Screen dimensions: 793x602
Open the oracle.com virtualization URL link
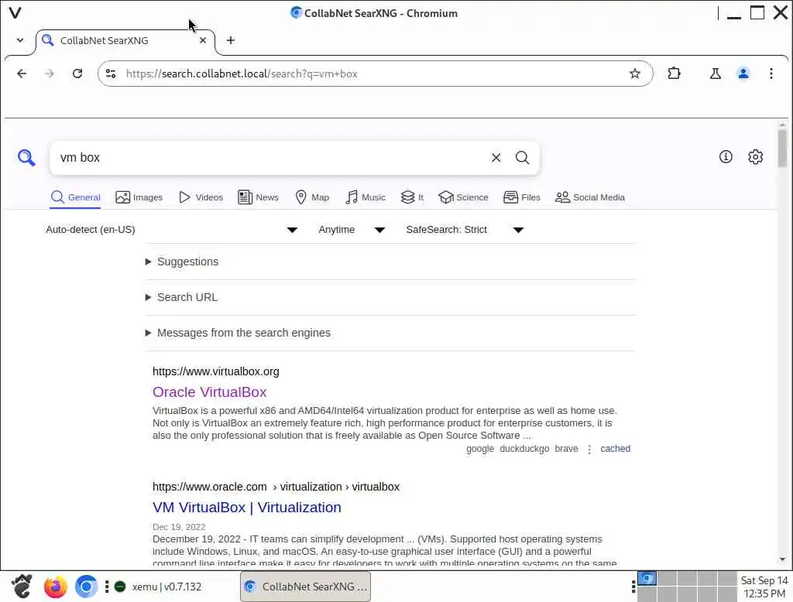[x=276, y=487]
